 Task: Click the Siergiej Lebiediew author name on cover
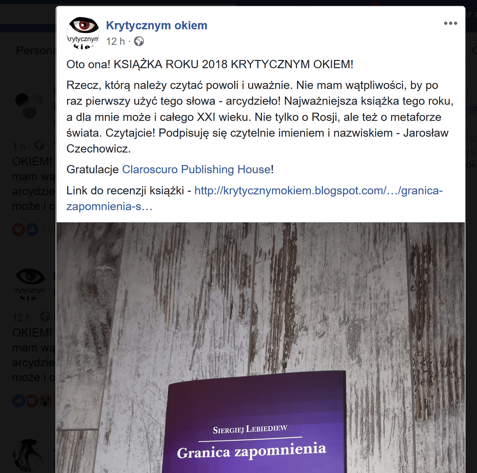(250, 429)
